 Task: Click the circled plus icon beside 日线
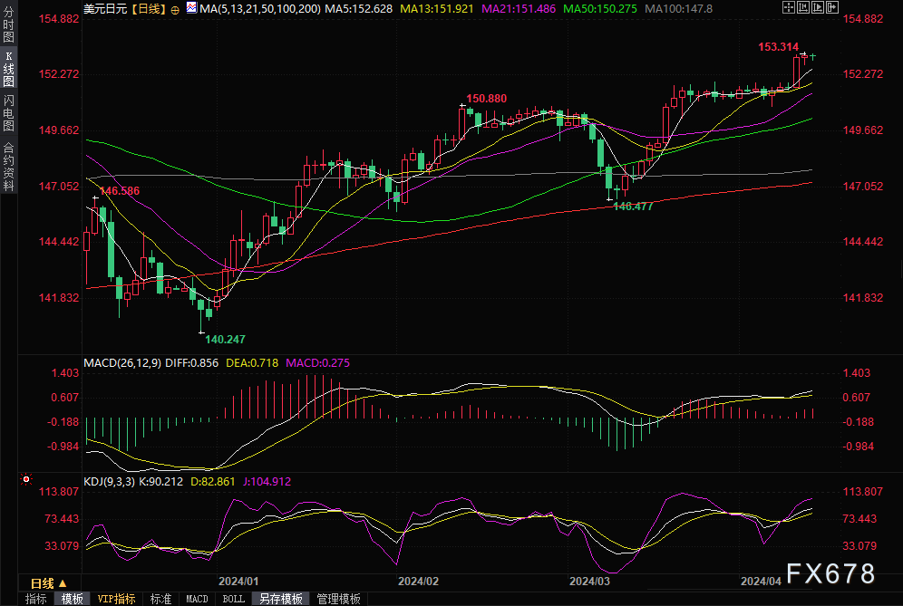pos(175,8)
